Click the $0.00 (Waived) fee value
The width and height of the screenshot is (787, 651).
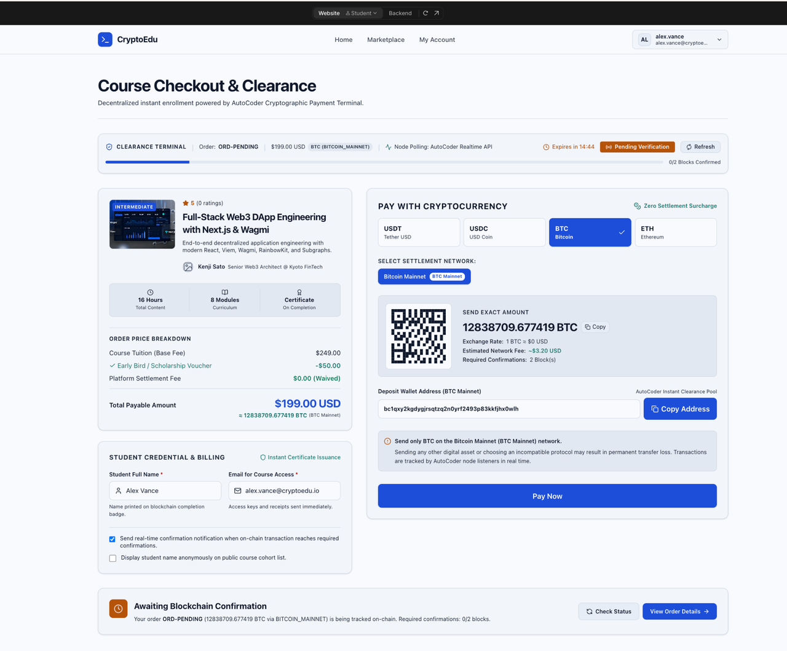click(x=317, y=379)
